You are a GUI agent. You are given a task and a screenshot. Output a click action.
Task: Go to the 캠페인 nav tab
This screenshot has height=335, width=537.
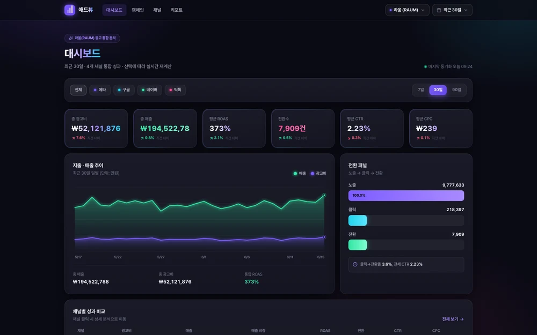click(137, 10)
